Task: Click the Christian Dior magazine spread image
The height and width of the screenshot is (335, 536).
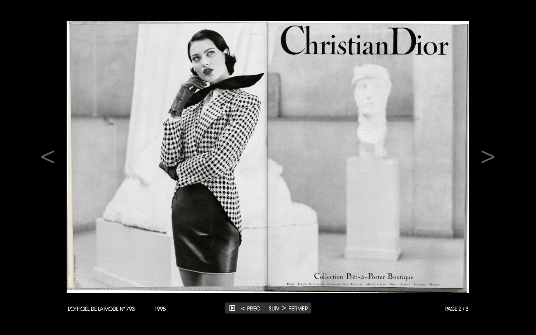Action: click(x=268, y=157)
